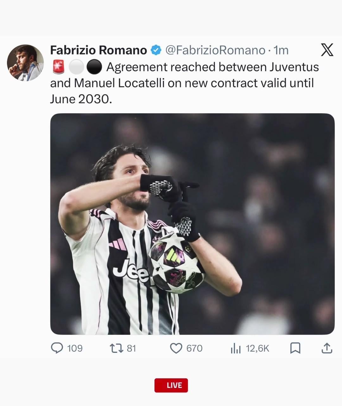The height and width of the screenshot is (406, 342).
Task: Click the 670 likes count
Action: click(194, 348)
